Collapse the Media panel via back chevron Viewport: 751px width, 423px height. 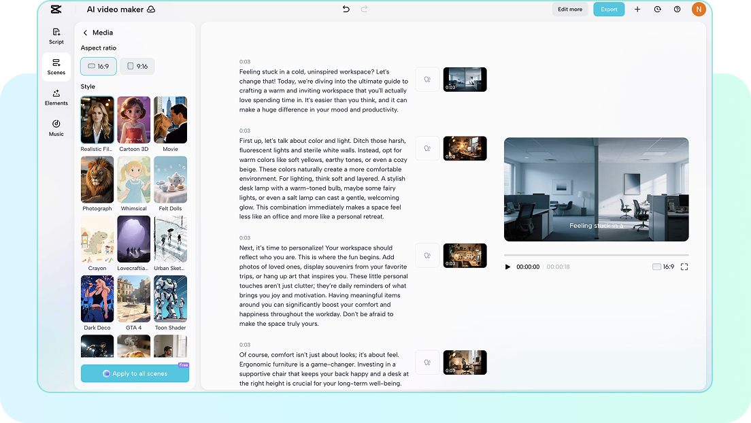(84, 32)
